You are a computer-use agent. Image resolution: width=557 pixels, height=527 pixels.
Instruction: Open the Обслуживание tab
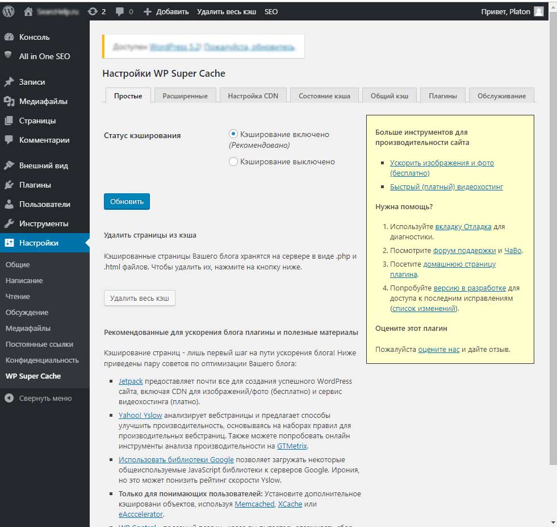coord(501,96)
